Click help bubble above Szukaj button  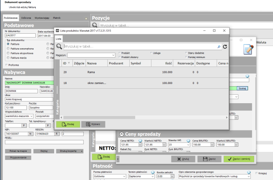[247, 76]
